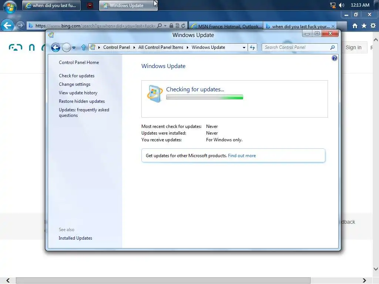
Task: Select the Windows Update taskbar button
Action: 128,5
